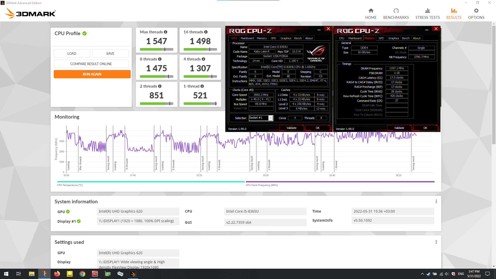Click Validate in left CPU-Z window

(291, 128)
